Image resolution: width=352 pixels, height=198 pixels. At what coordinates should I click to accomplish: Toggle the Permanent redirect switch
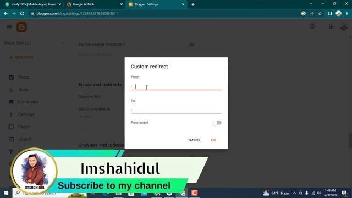(217, 123)
